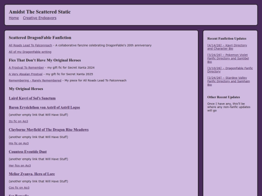Open All Roads Lead To Falconreach link
Viewport: 262px width, 196px height.
[31, 45]
